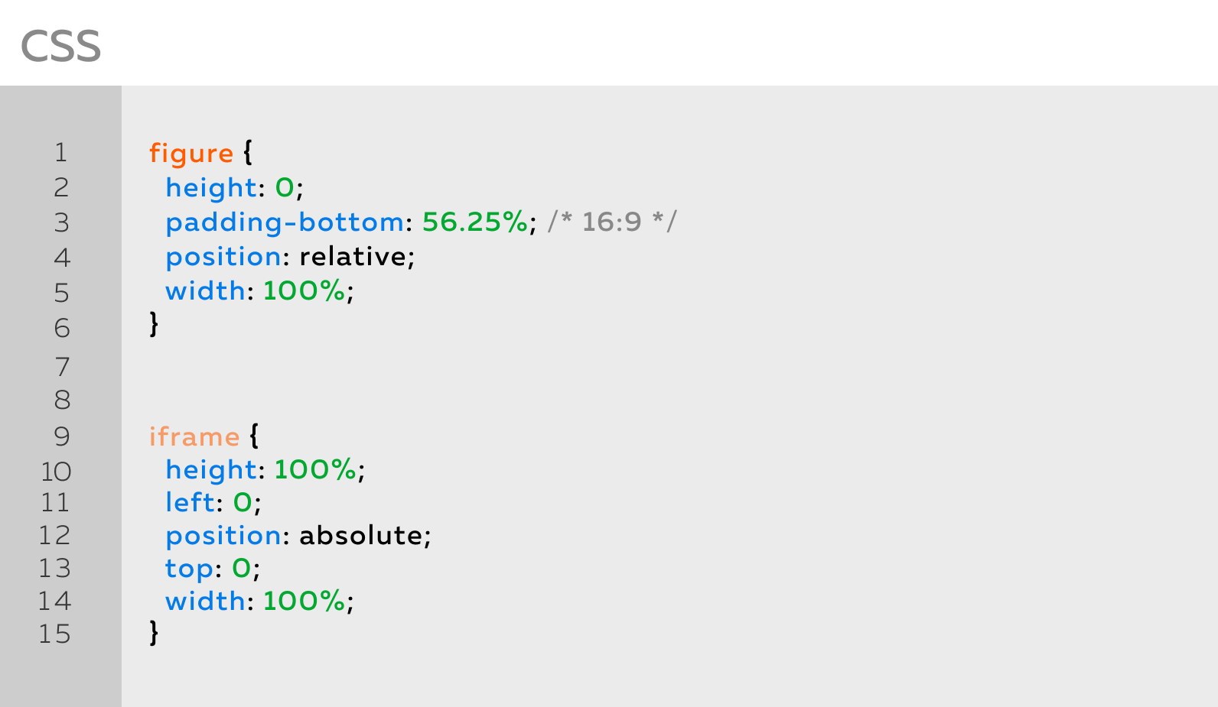Screen dimensions: 1218x707
Task: Click the height property under figure
Action: (x=211, y=187)
